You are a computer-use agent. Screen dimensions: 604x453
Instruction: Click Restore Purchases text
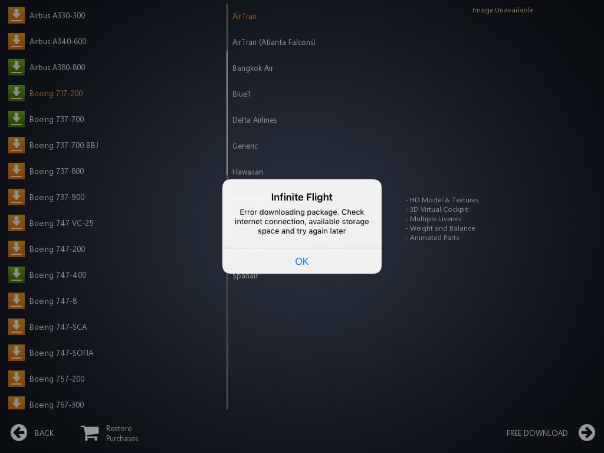pyautogui.click(x=122, y=434)
